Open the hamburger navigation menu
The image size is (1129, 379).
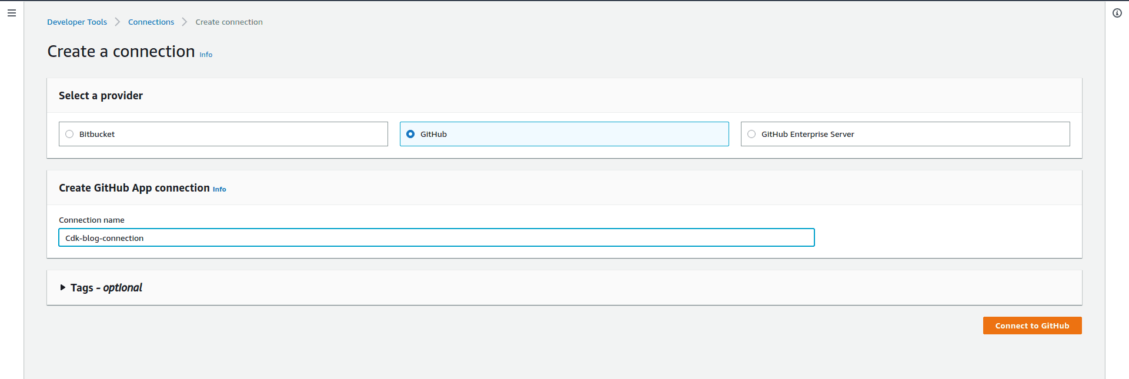click(12, 13)
